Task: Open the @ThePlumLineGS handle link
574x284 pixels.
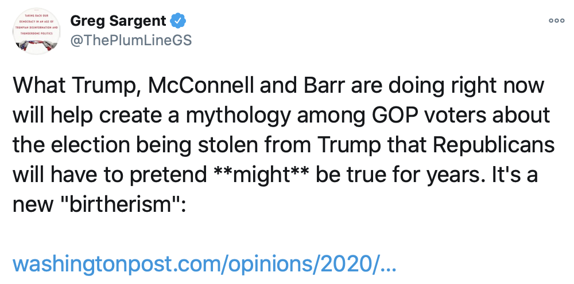Action: tap(130, 41)
